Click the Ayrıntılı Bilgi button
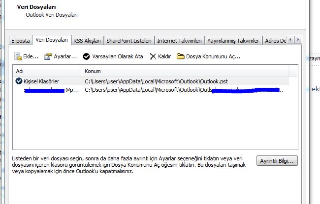The image size is (320, 204). tap(277, 161)
